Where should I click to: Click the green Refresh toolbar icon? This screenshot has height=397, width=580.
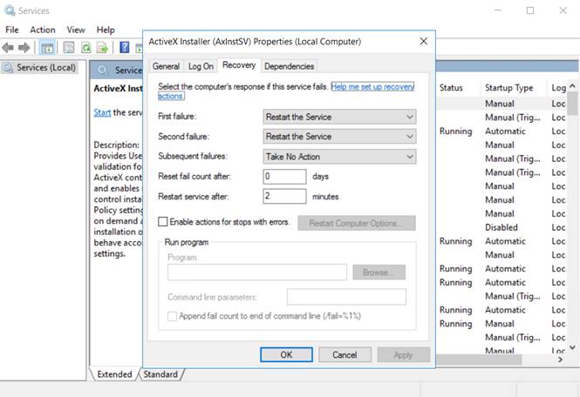(85, 48)
